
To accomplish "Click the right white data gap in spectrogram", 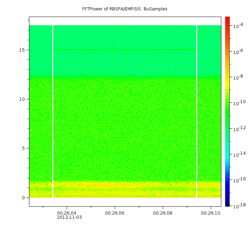I will pos(196,111).
